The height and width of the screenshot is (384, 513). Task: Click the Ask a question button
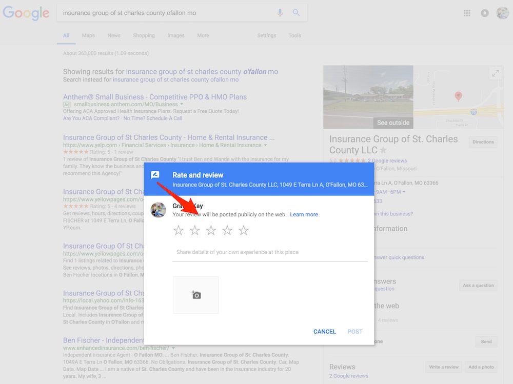[x=478, y=285]
